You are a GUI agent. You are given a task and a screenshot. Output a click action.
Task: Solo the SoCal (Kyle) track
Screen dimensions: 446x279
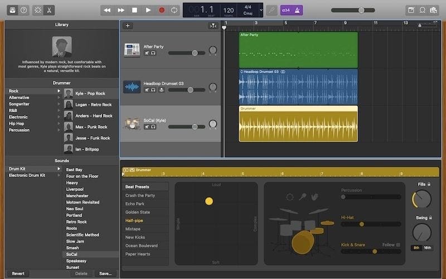(x=153, y=127)
